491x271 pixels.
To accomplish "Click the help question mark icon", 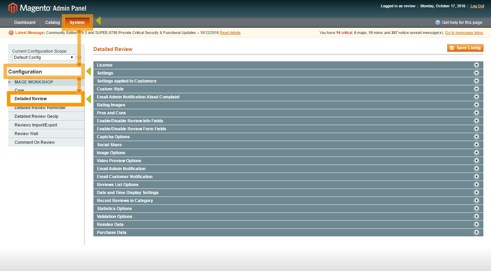I will coord(438,23).
